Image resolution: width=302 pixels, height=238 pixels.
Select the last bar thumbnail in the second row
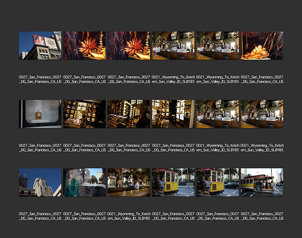click(262, 114)
